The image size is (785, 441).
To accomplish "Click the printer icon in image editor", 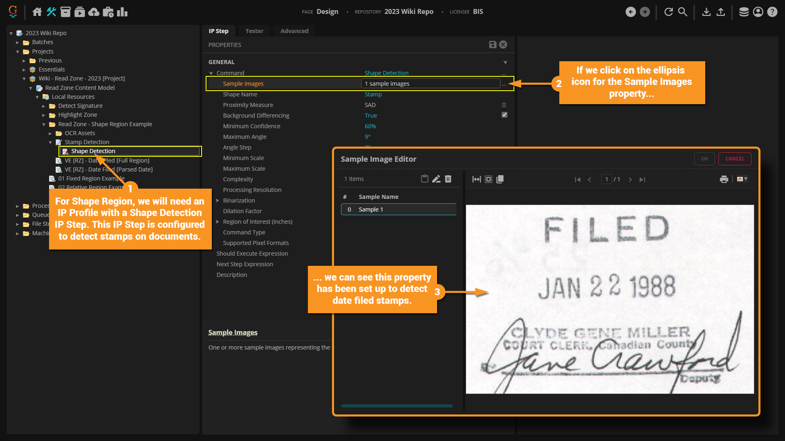I will [x=724, y=179].
